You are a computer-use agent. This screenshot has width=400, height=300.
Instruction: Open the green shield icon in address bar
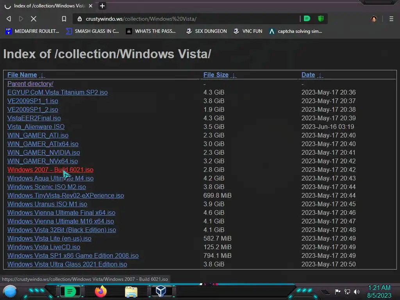[321, 18]
